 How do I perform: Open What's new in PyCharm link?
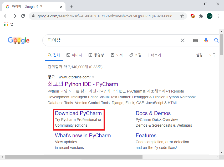[83, 136]
